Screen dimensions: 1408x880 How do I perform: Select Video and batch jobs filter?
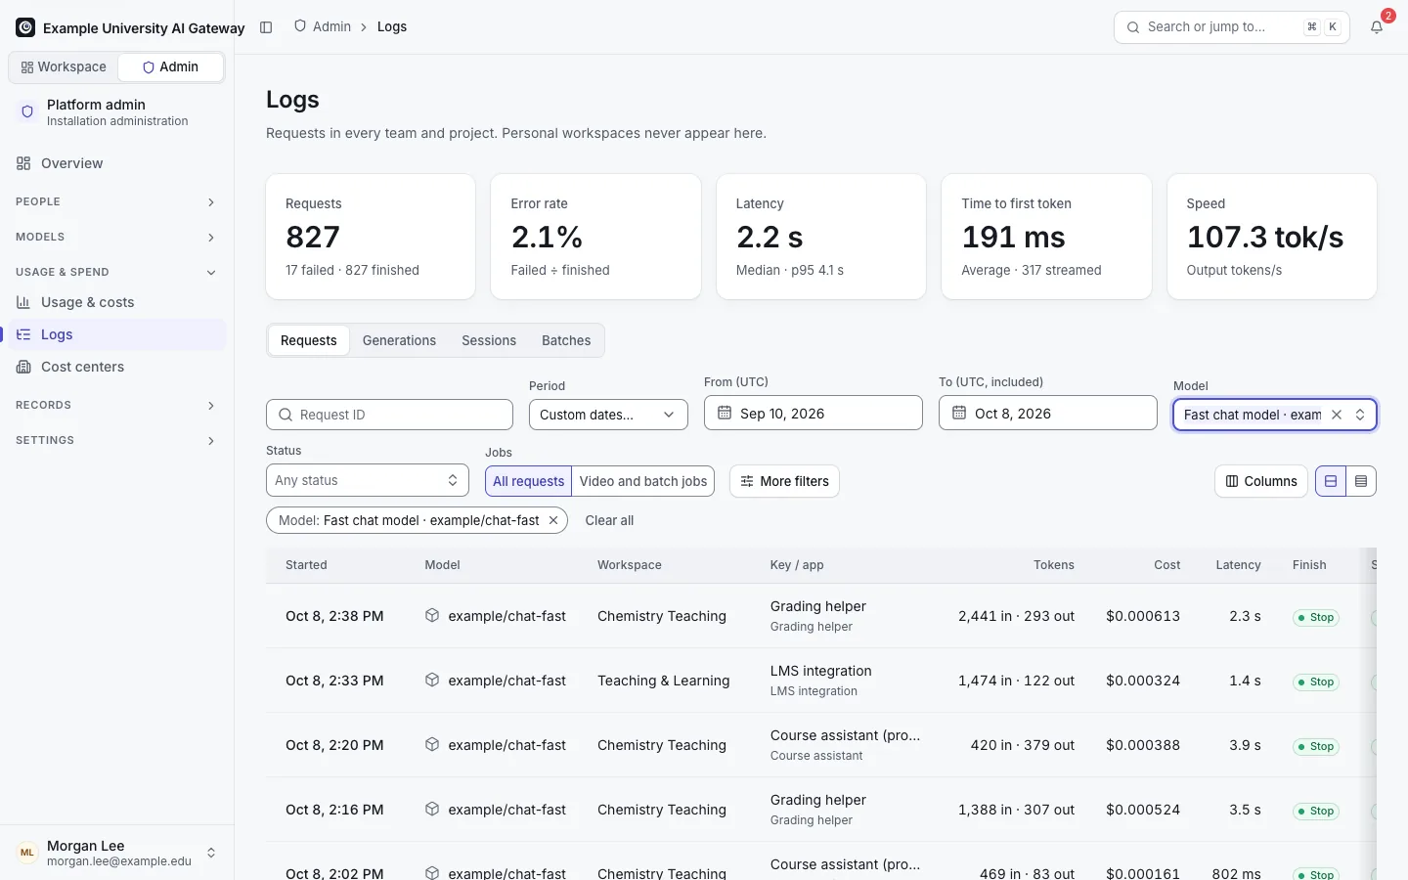click(643, 481)
